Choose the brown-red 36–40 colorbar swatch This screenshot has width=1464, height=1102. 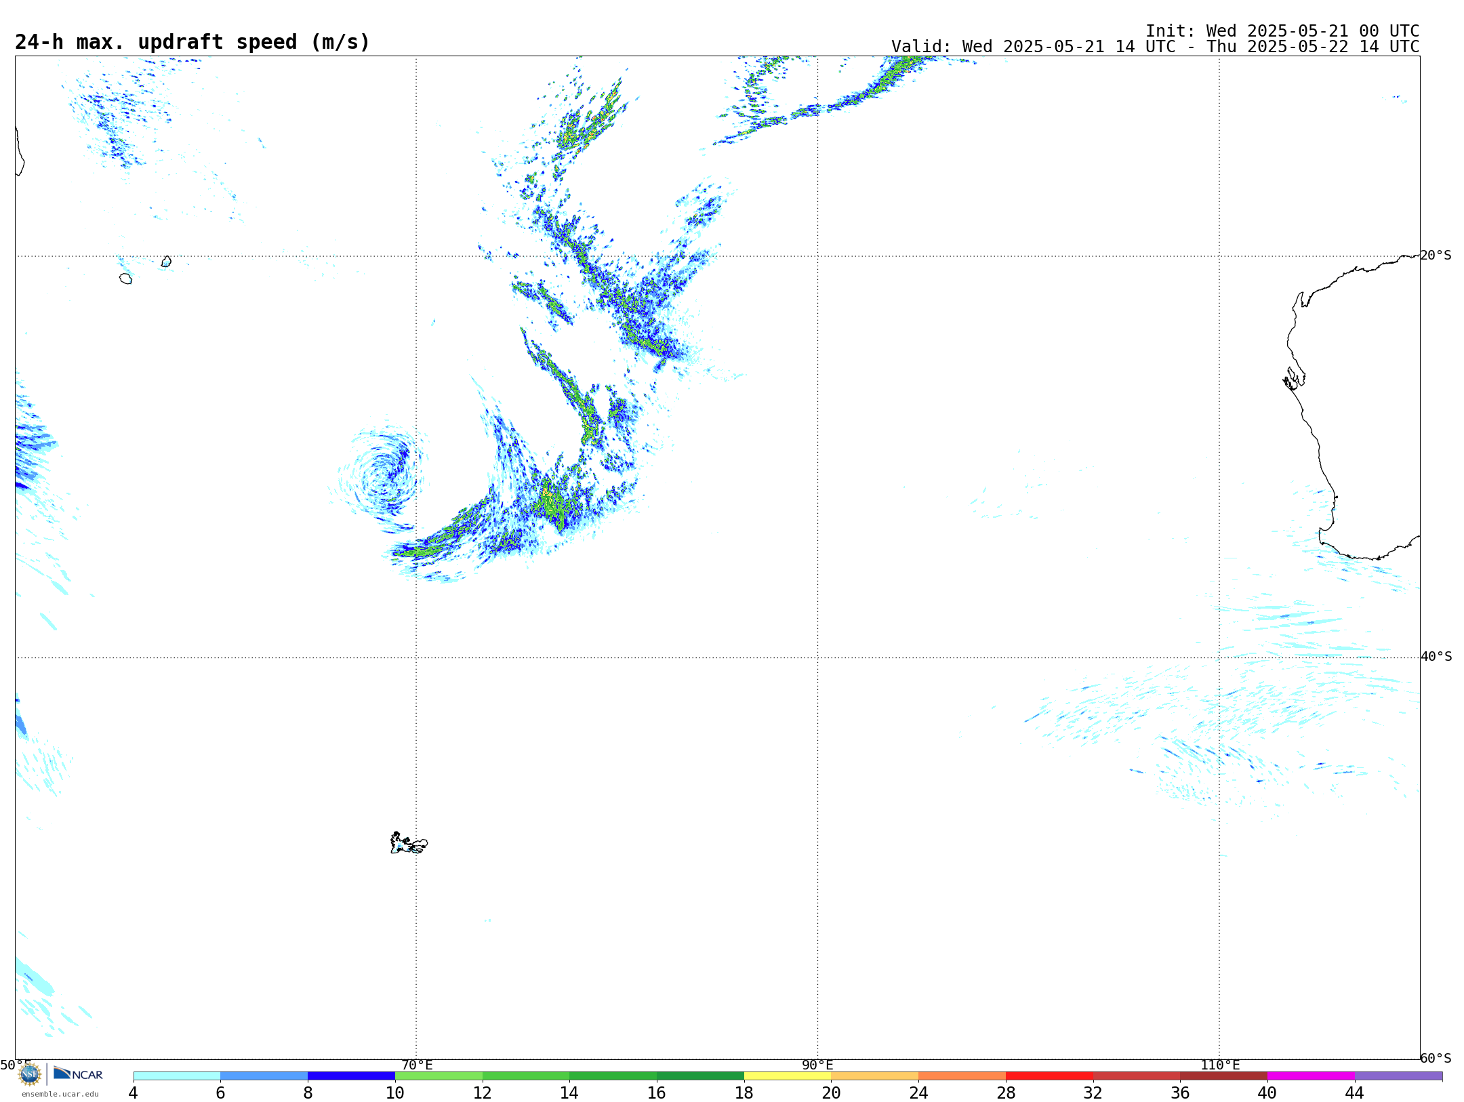[x=1224, y=1076]
